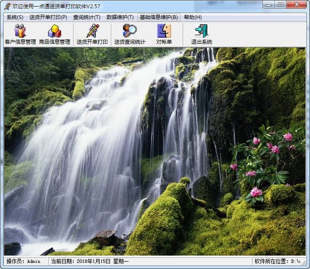Minimize the application window
The image size is (310, 269).
267,5
